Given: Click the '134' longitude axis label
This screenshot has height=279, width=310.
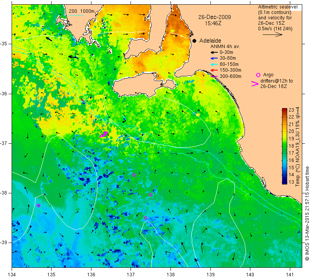Looking at the screenshot, I should 12,275.
